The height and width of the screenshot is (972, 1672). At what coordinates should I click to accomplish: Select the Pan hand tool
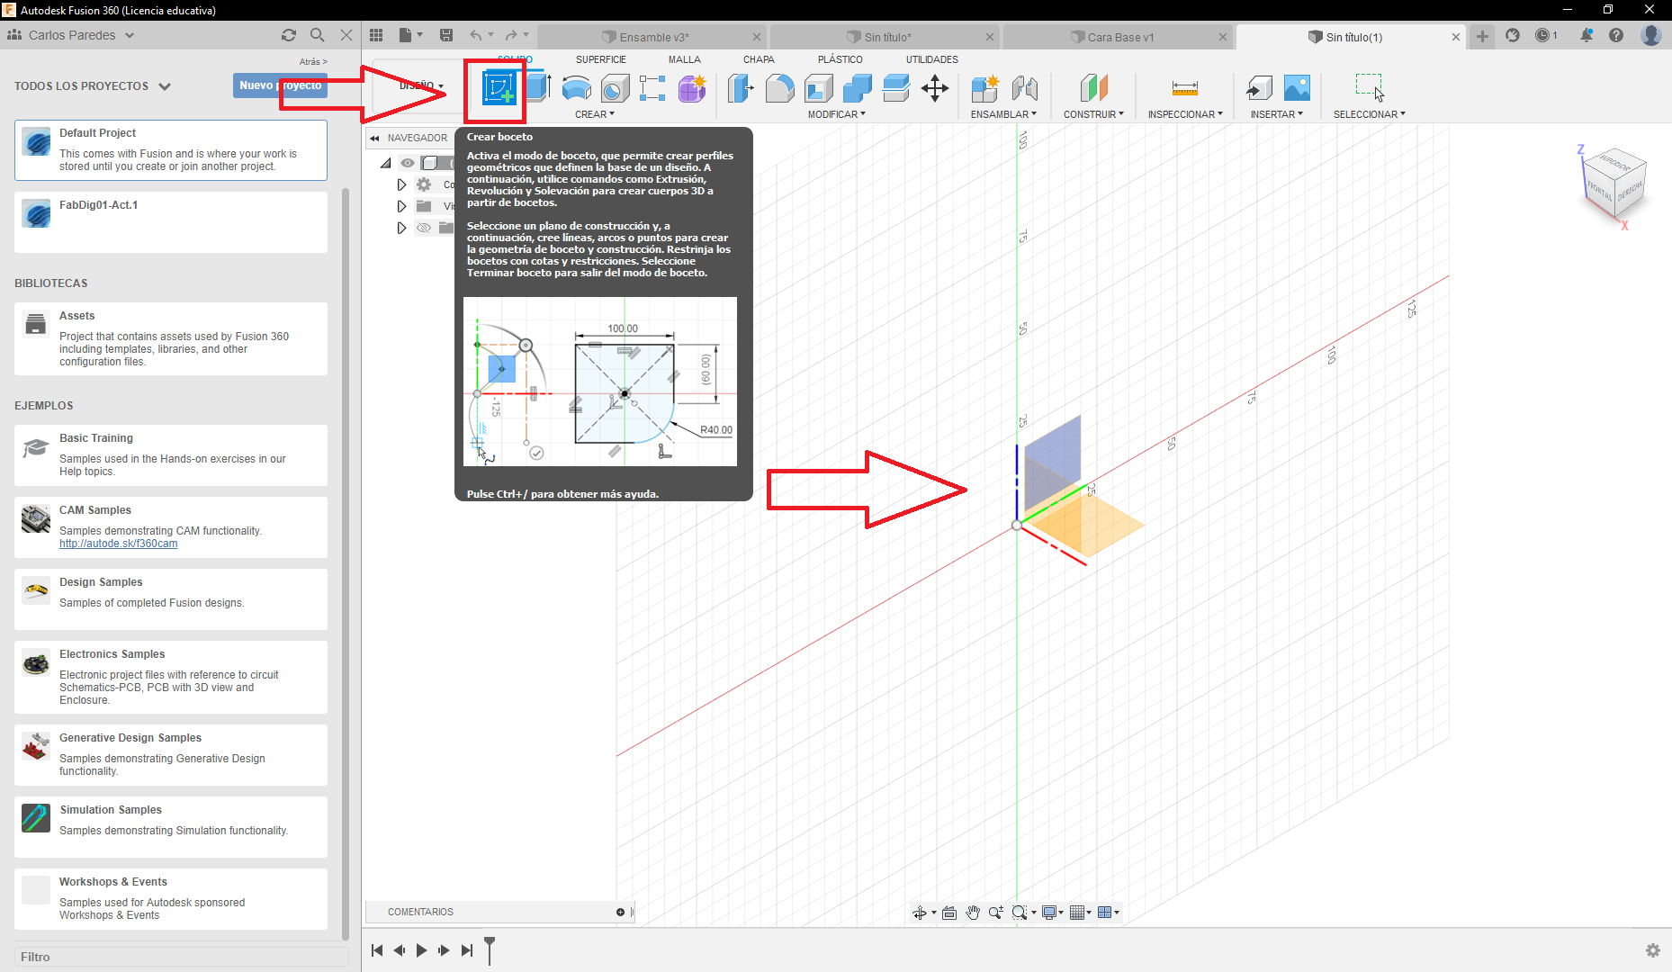coord(973,913)
